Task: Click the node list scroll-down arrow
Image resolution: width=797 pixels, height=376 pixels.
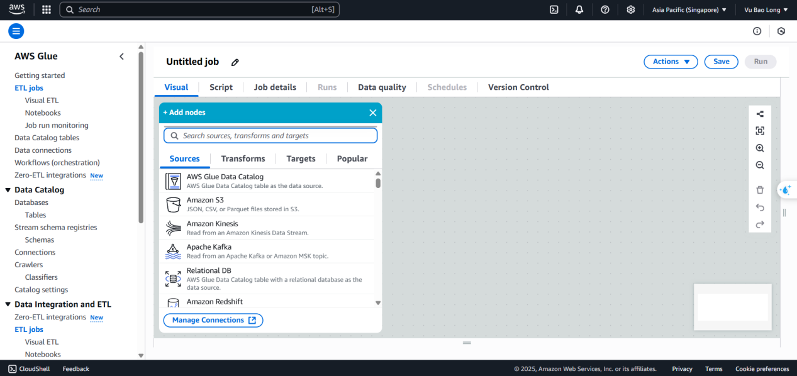Action: 378,303
